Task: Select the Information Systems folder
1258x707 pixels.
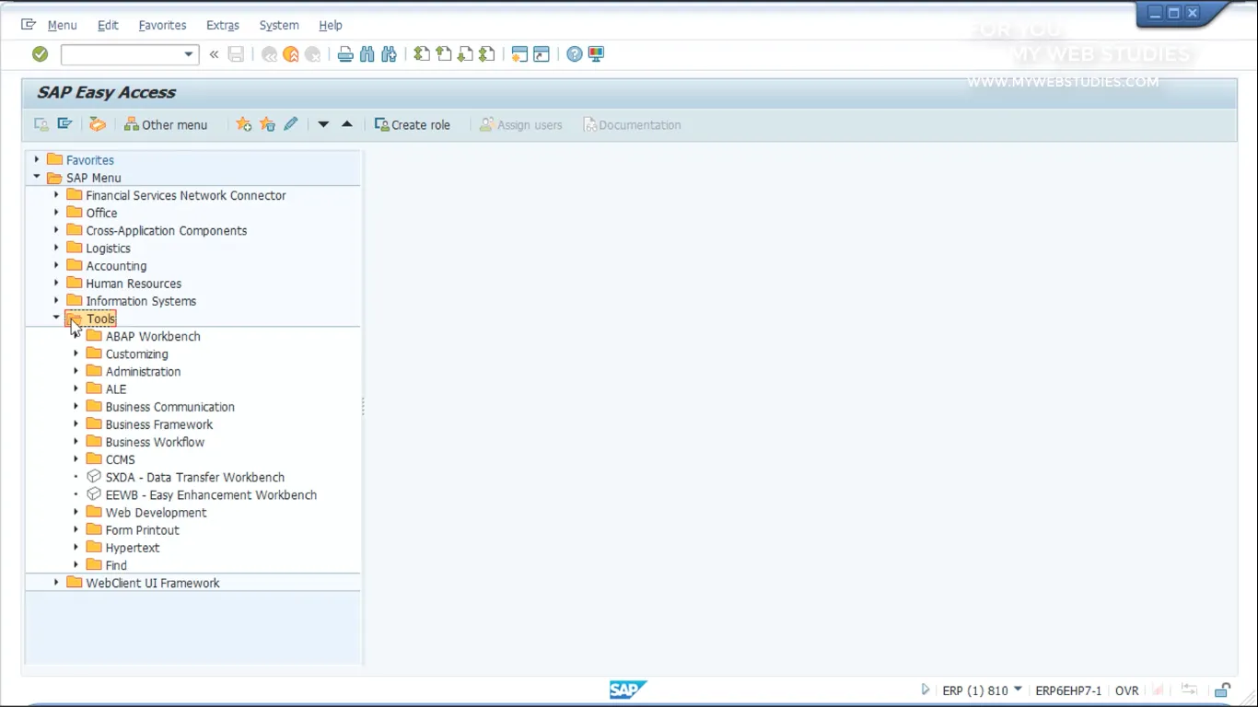Action: click(141, 301)
